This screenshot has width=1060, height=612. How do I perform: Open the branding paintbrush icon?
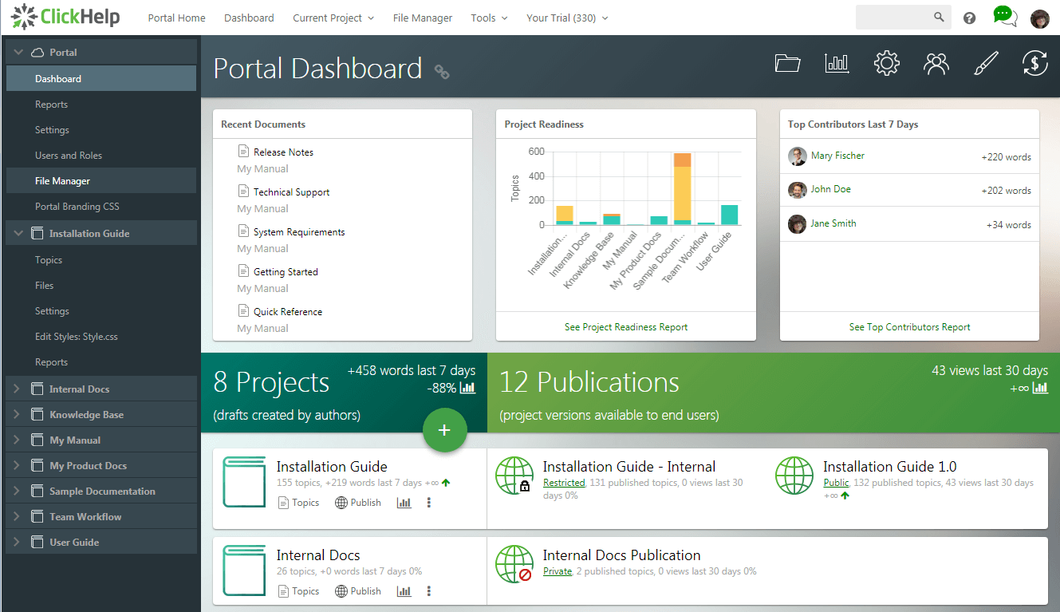pyautogui.click(x=986, y=63)
